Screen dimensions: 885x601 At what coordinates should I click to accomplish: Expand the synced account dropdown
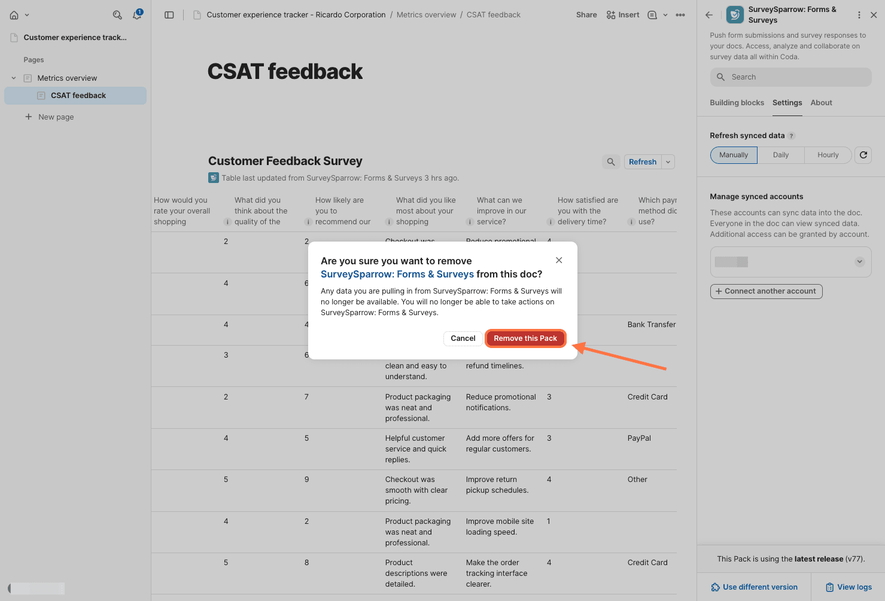pos(859,262)
